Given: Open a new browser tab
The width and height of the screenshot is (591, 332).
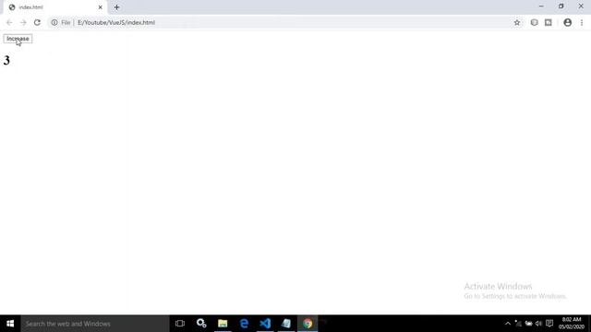Looking at the screenshot, I should [116, 7].
